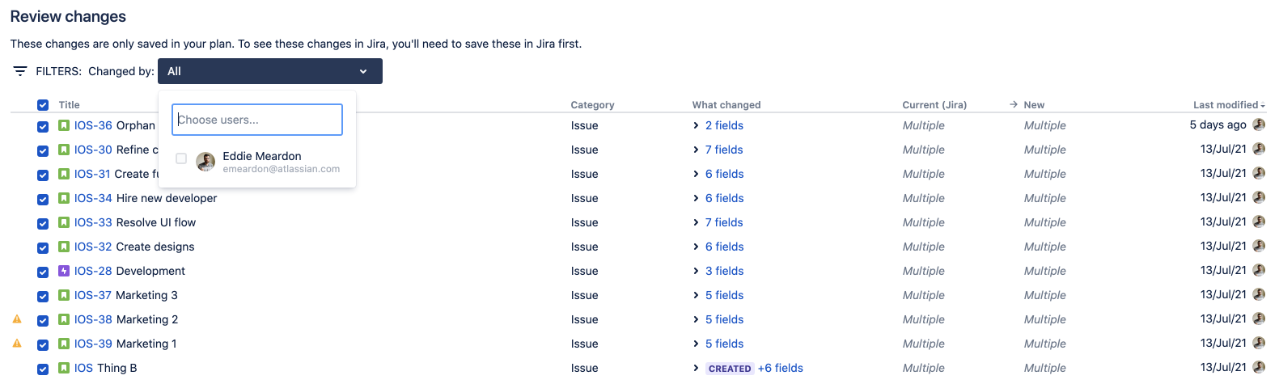
Task: Tick the Eddie Meardon user checkbox
Action: [181, 158]
